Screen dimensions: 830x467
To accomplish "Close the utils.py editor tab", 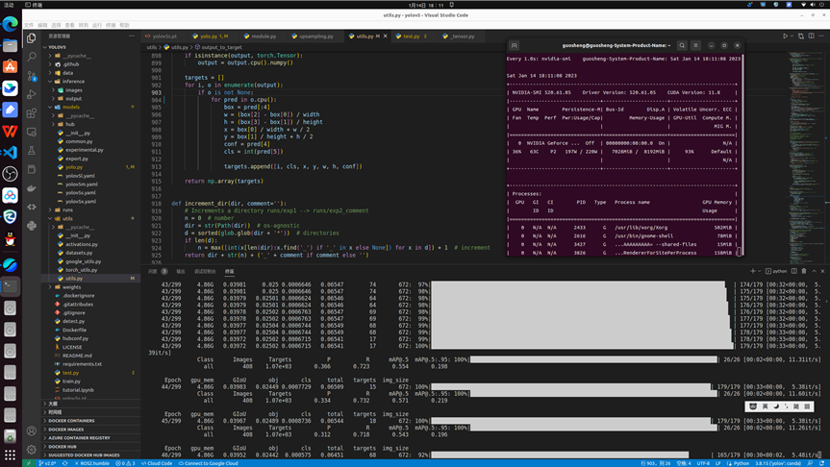I will click(386, 37).
